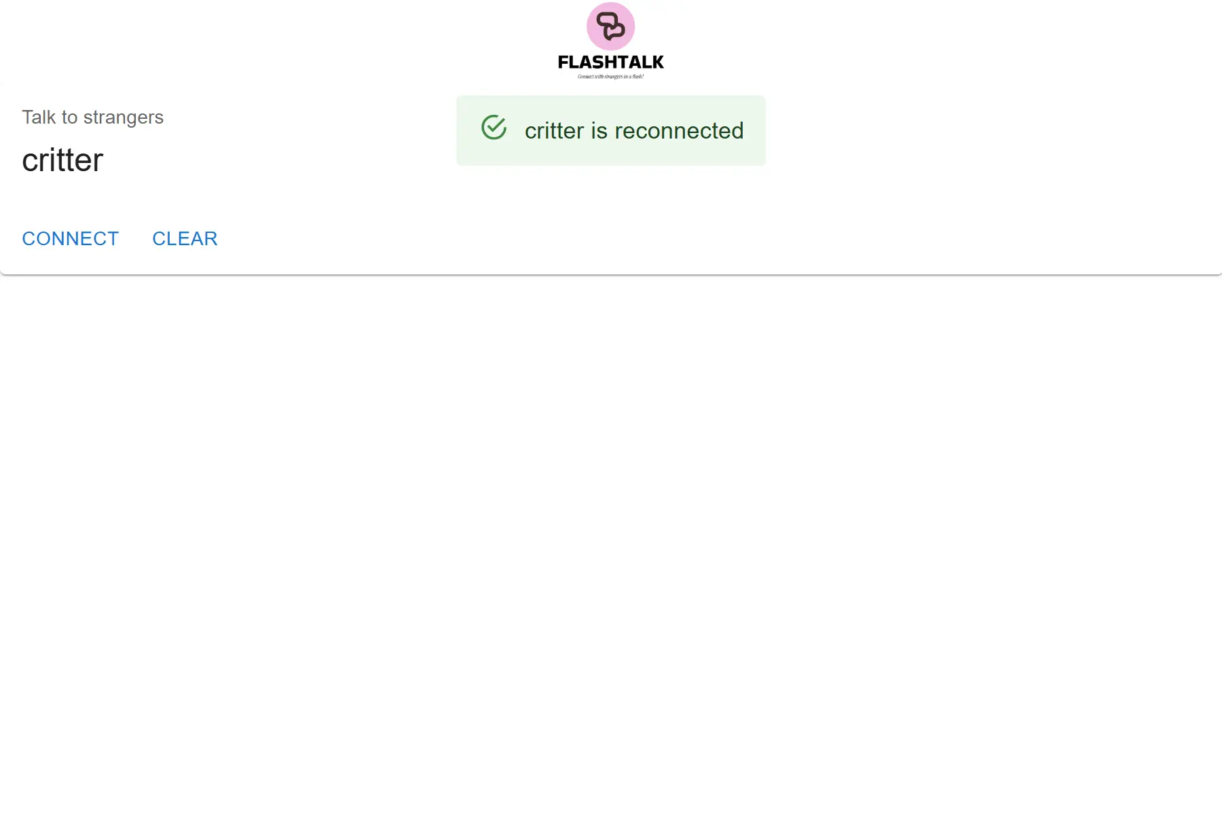Viewport: 1222px width, 815px height.
Task: Click the green reconnected alert box
Action: point(611,130)
